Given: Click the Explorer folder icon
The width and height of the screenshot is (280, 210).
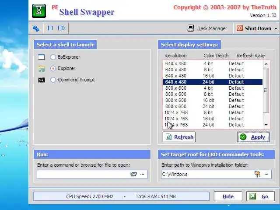Looking at the screenshot, I should (x=42, y=69).
